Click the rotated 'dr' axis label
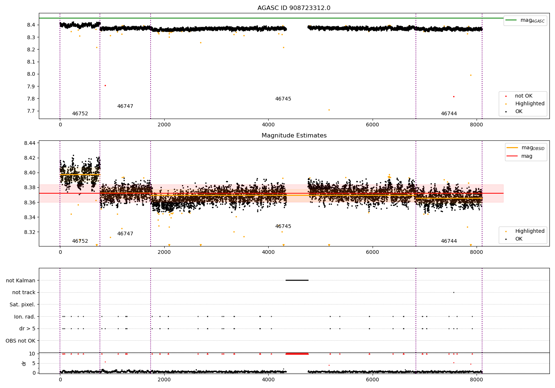The image size is (555, 388). coord(24,363)
